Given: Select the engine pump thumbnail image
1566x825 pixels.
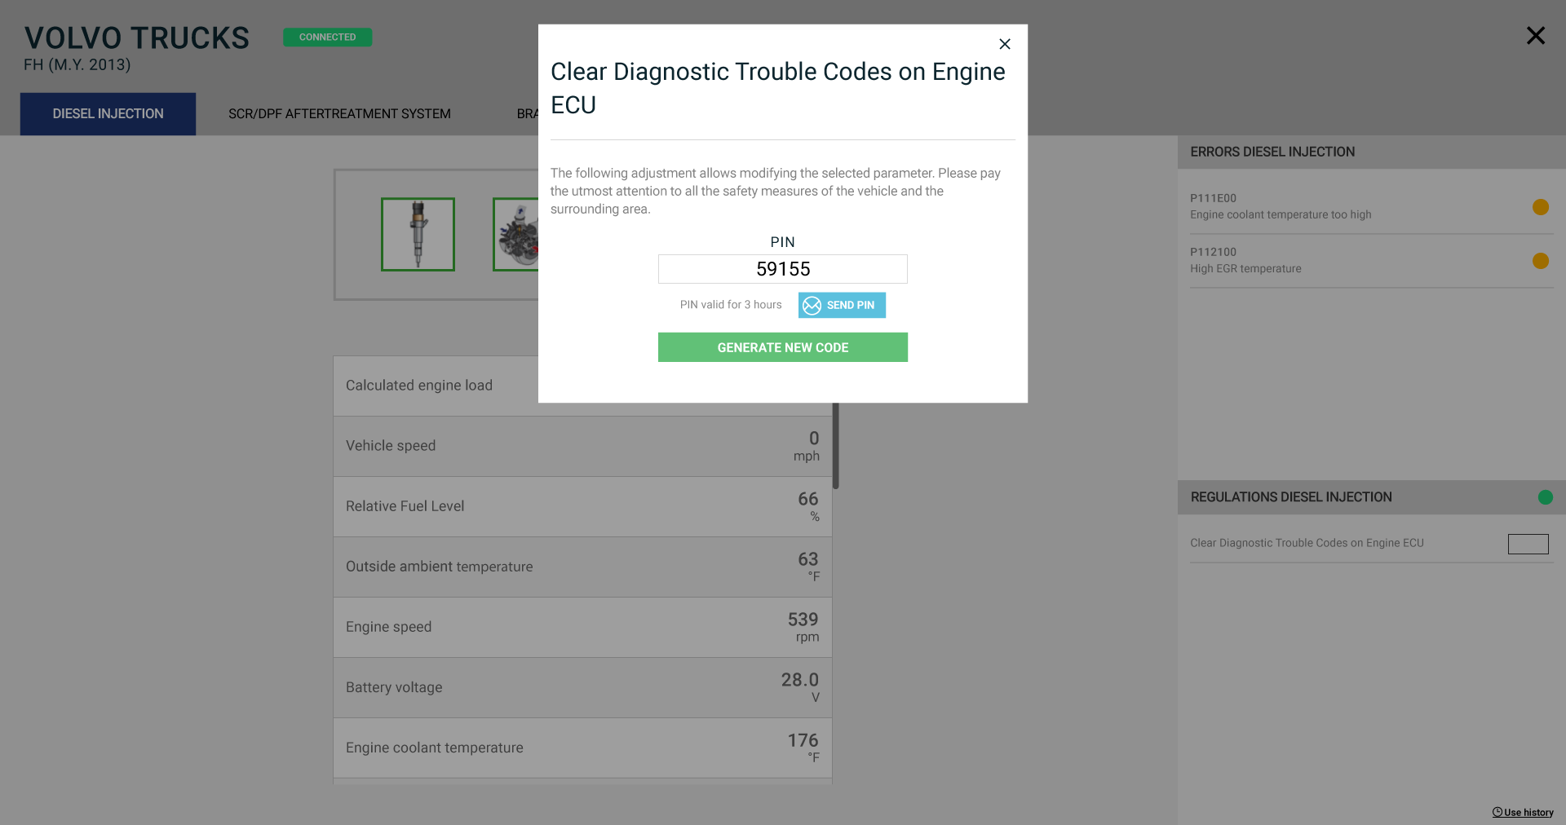Looking at the screenshot, I should pyautogui.click(x=515, y=234).
